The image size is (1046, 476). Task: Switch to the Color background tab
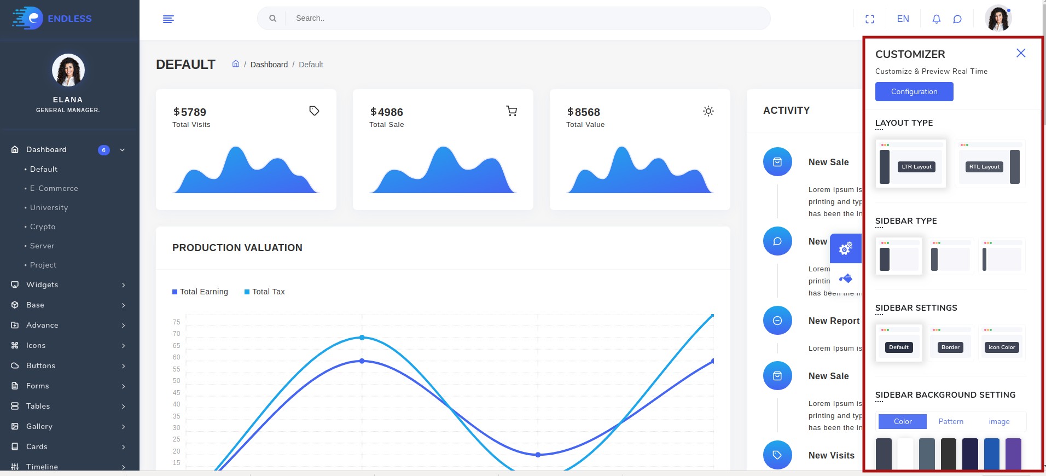pyautogui.click(x=903, y=421)
